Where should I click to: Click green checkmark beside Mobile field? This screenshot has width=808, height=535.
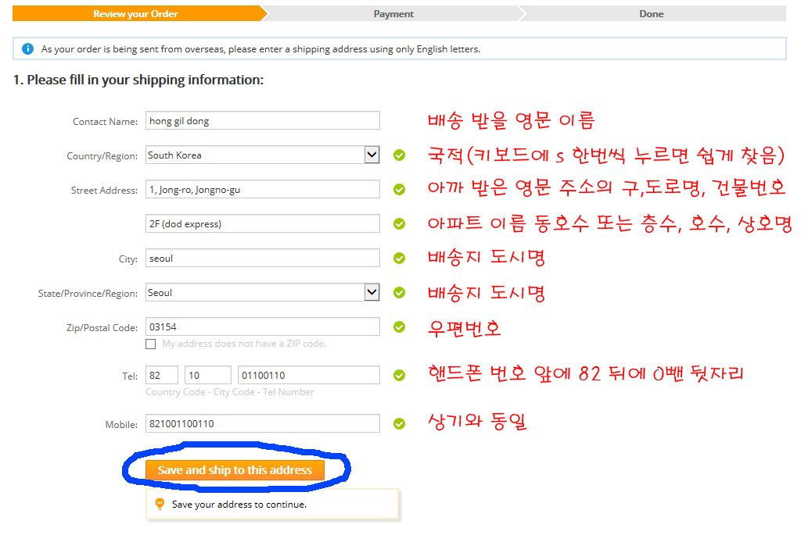click(399, 424)
